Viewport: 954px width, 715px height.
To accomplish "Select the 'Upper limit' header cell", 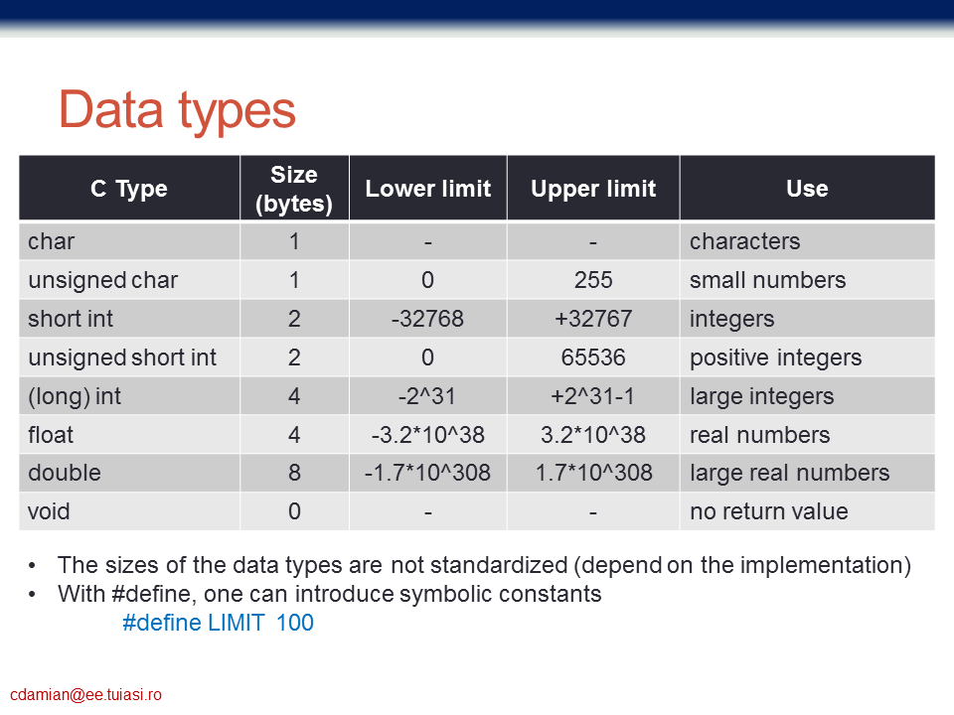I will [593, 188].
